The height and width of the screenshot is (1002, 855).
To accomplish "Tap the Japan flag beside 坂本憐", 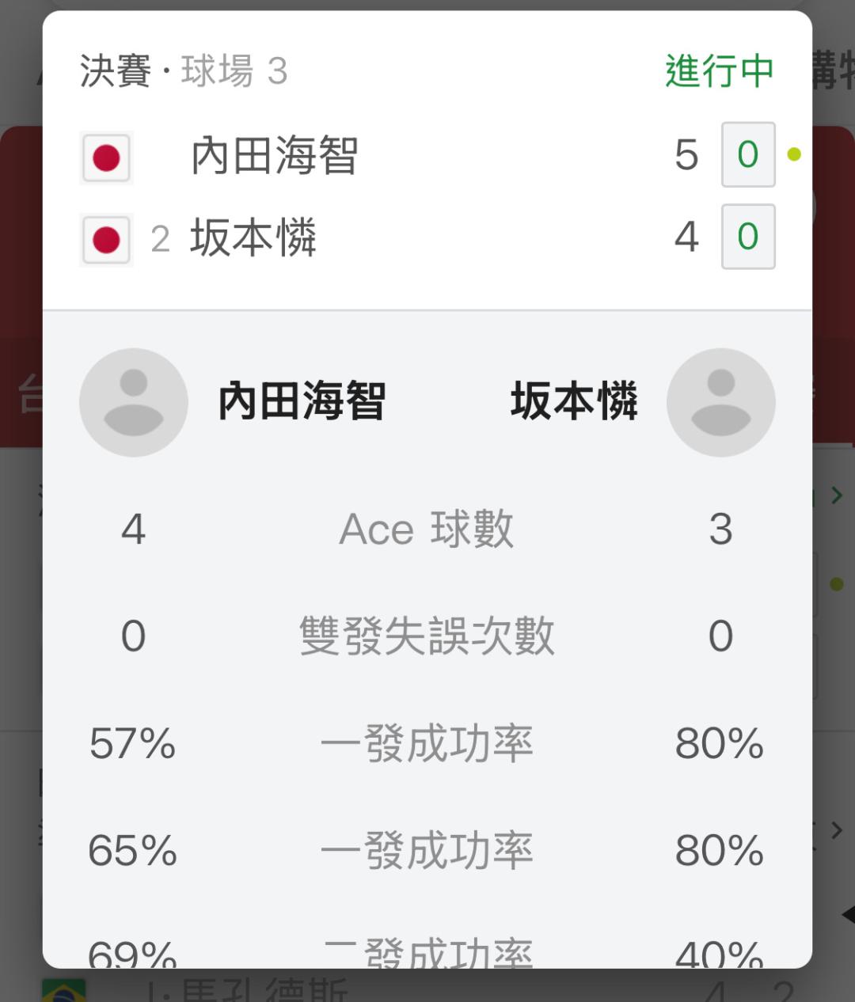I will pos(106,239).
